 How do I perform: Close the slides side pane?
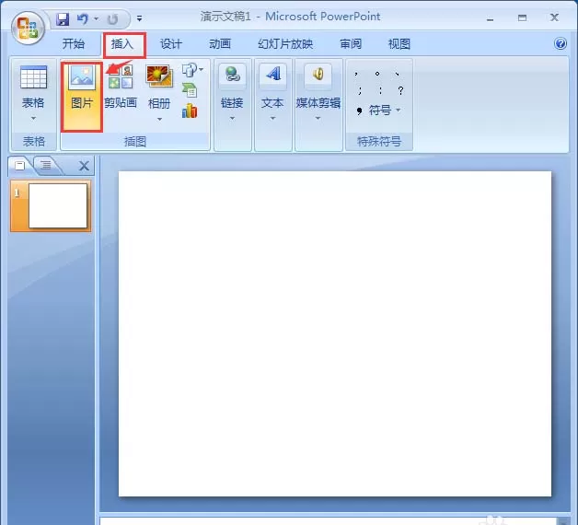(84, 166)
